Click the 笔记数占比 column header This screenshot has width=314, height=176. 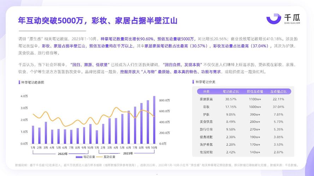coord(231,91)
